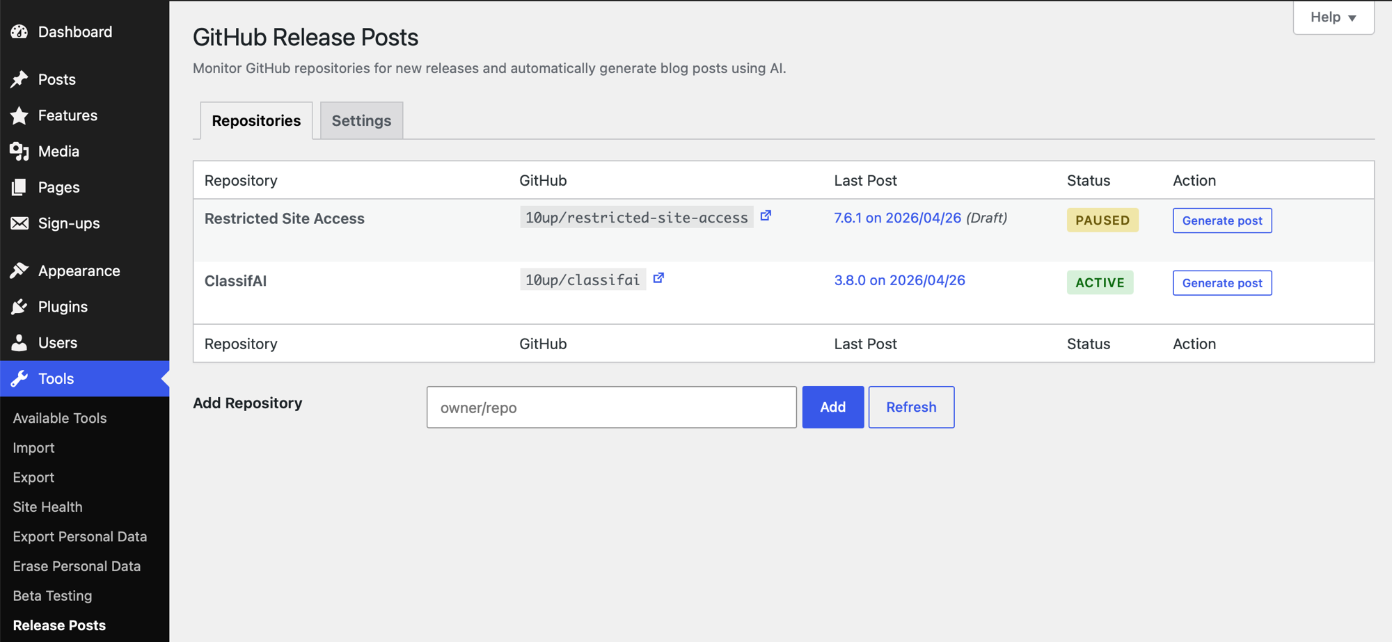Open external link icon for classifai
This screenshot has height=642, width=1392.
pyautogui.click(x=658, y=278)
